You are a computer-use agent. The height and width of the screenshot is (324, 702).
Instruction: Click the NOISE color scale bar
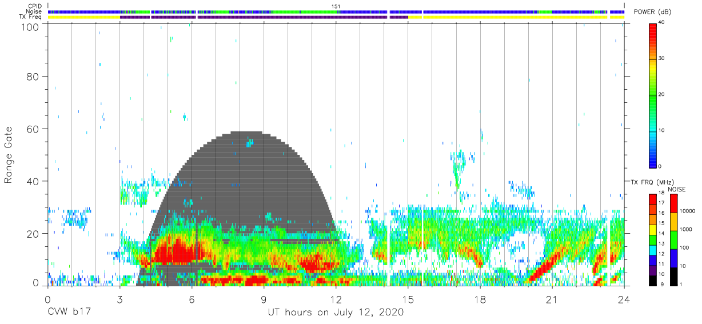point(675,239)
